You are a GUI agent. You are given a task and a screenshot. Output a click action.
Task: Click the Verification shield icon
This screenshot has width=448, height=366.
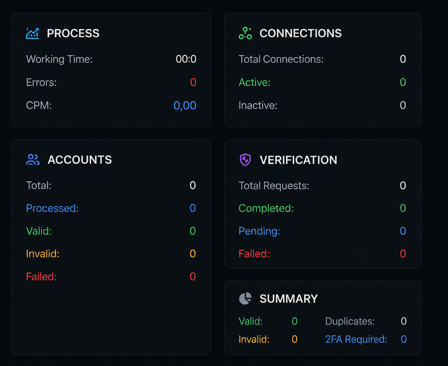coord(245,160)
